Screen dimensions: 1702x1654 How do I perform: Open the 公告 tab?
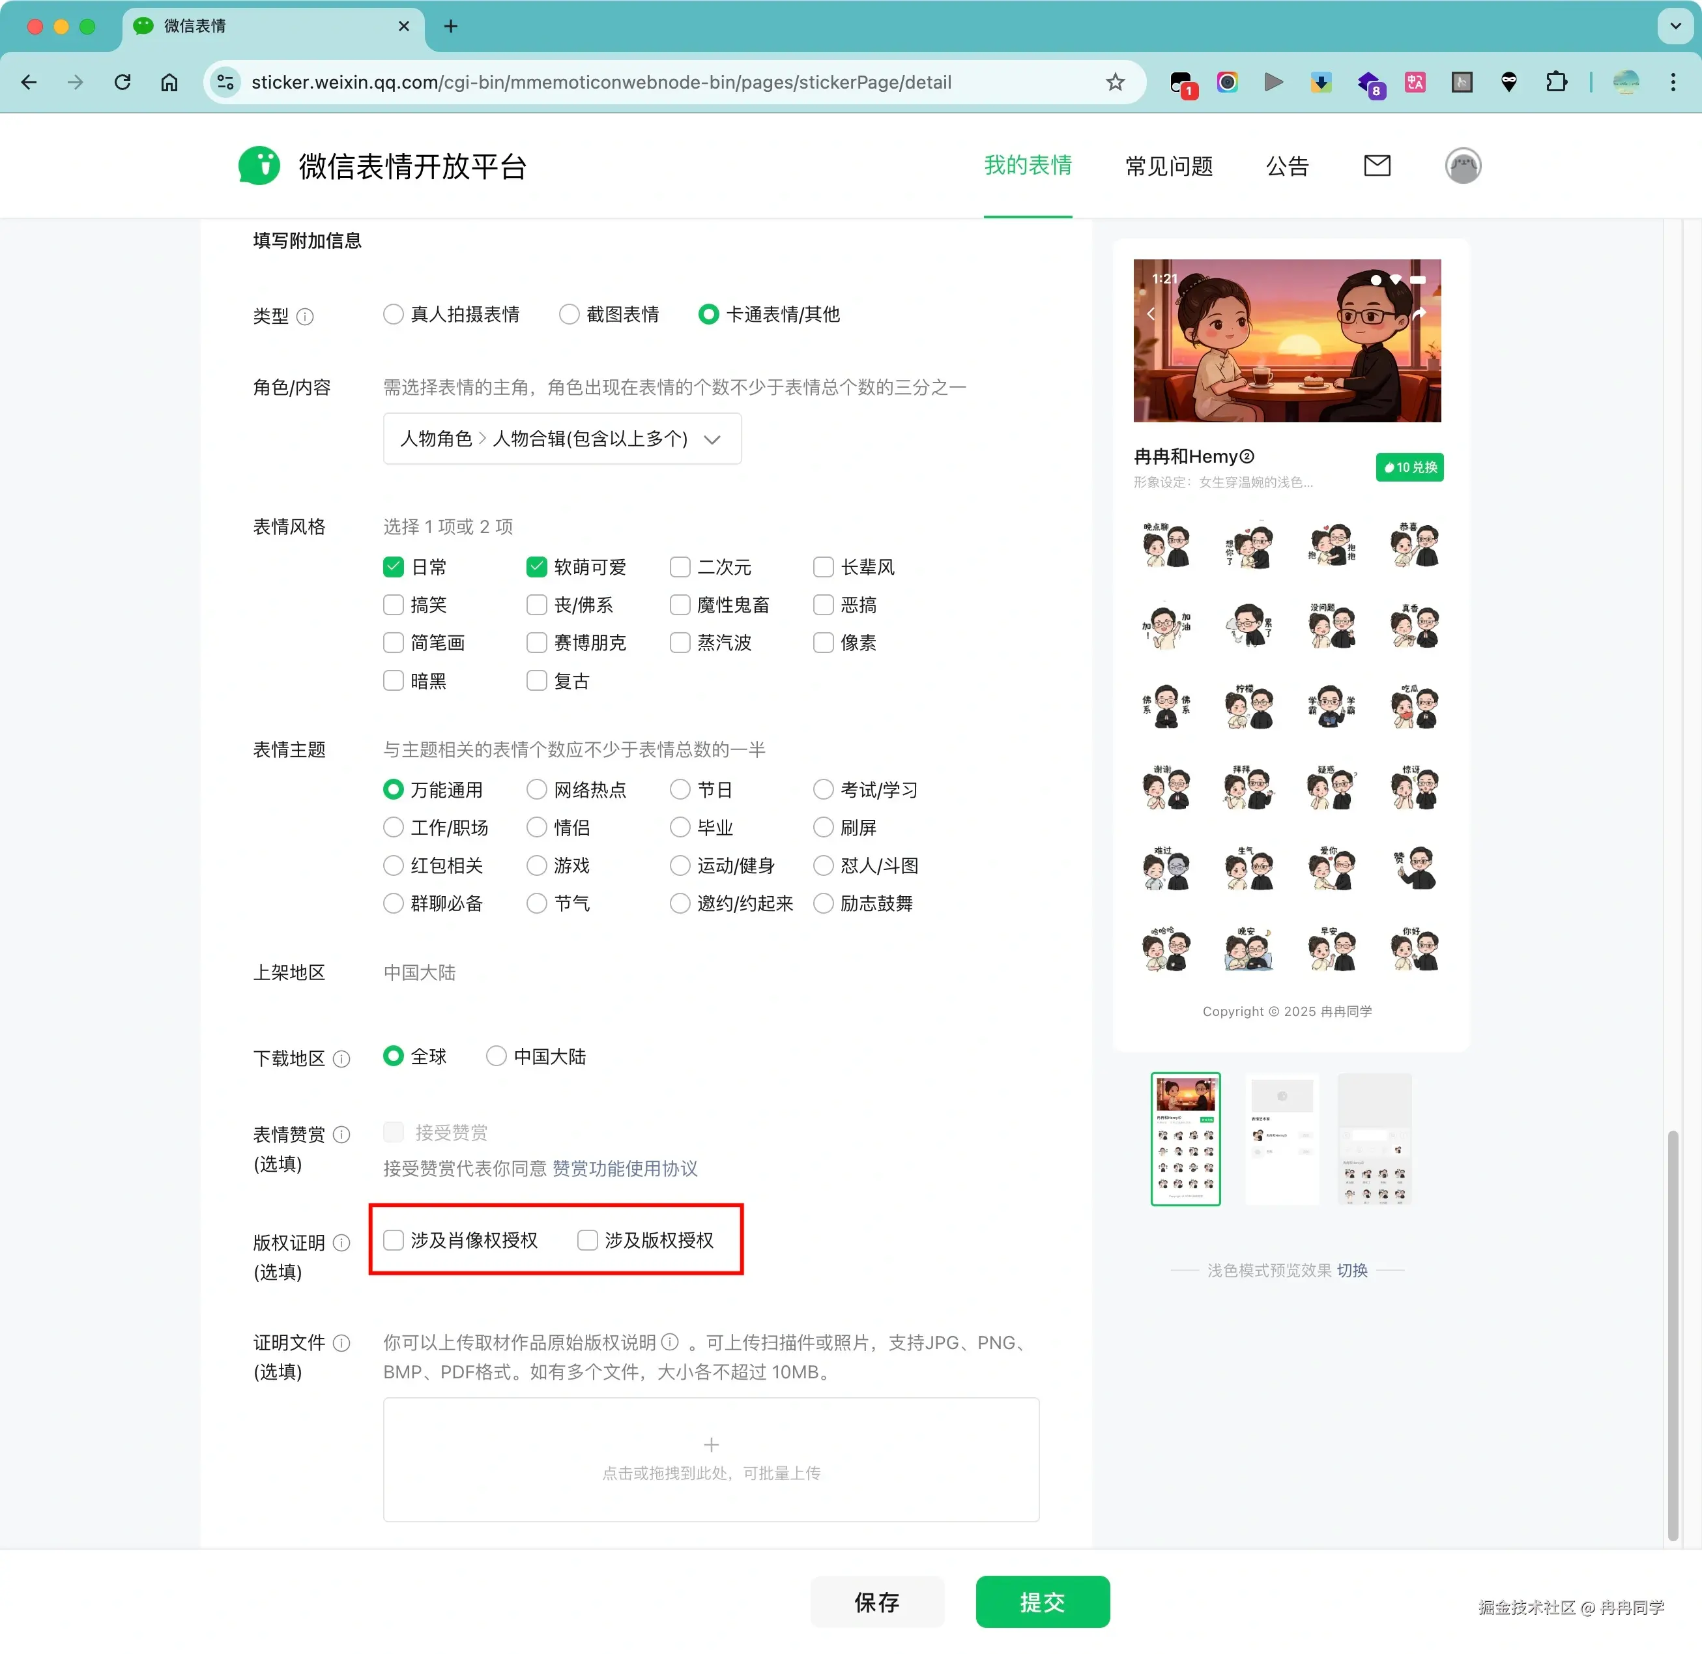pos(1286,165)
